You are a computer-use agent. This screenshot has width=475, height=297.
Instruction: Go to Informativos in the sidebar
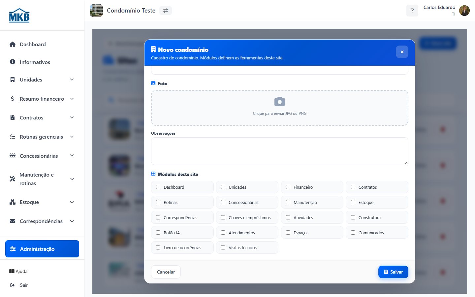(42, 62)
